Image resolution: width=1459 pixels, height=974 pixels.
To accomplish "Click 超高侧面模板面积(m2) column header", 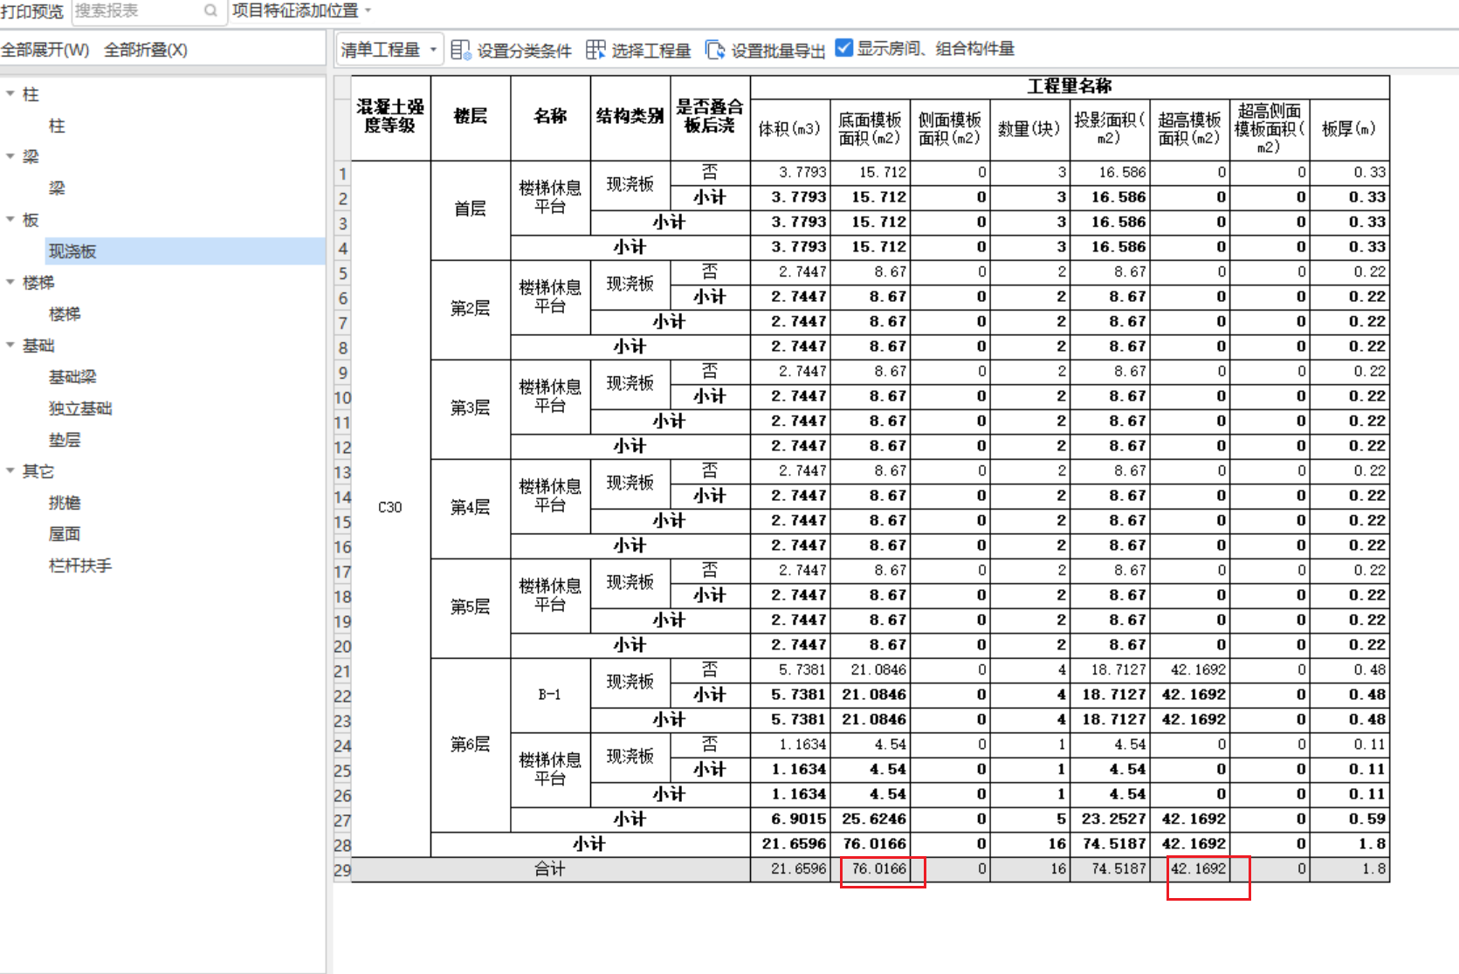I will point(1270,129).
